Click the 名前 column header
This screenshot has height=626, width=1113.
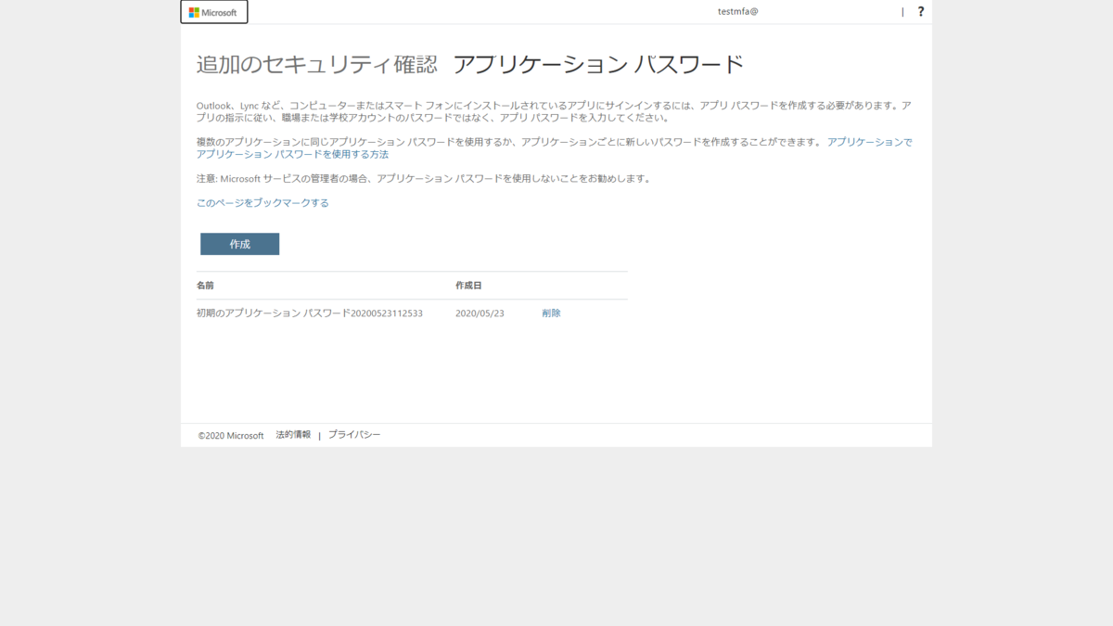(x=205, y=286)
